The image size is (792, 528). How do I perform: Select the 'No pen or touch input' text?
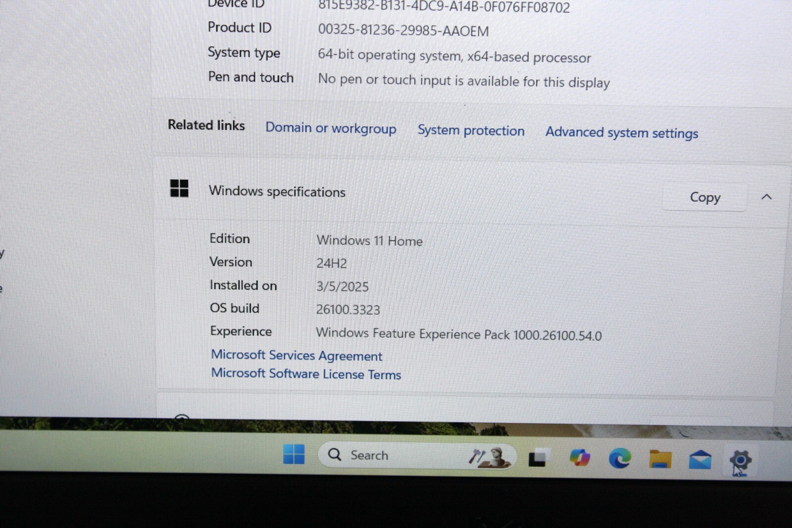click(x=464, y=80)
